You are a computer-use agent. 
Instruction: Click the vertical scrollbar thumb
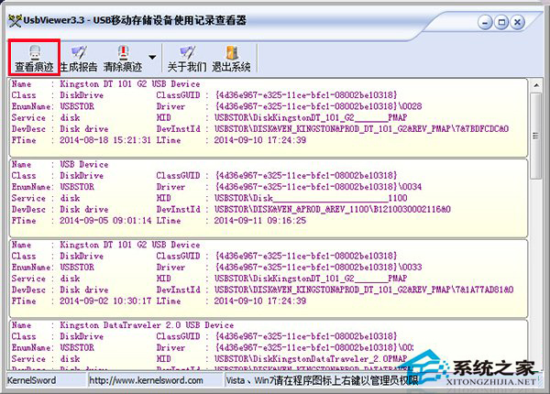tap(535, 136)
